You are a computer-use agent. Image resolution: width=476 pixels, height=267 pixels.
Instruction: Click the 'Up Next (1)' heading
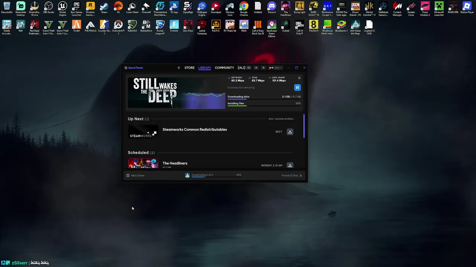pos(138,119)
